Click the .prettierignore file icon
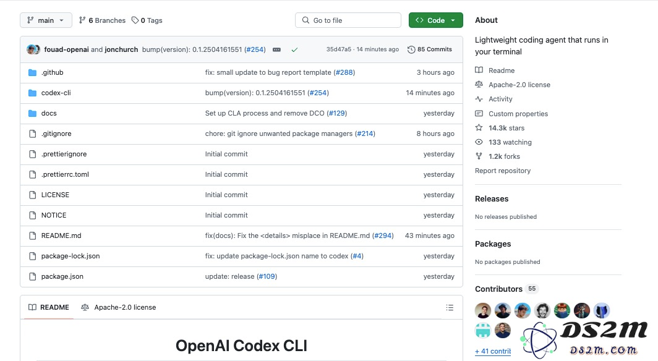The width and height of the screenshot is (658, 361). [32, 154]
